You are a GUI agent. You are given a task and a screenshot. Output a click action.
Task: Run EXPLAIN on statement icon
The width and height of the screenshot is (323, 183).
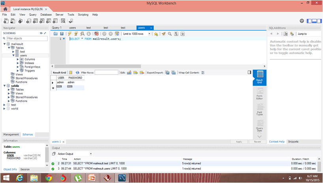[83, 34]
